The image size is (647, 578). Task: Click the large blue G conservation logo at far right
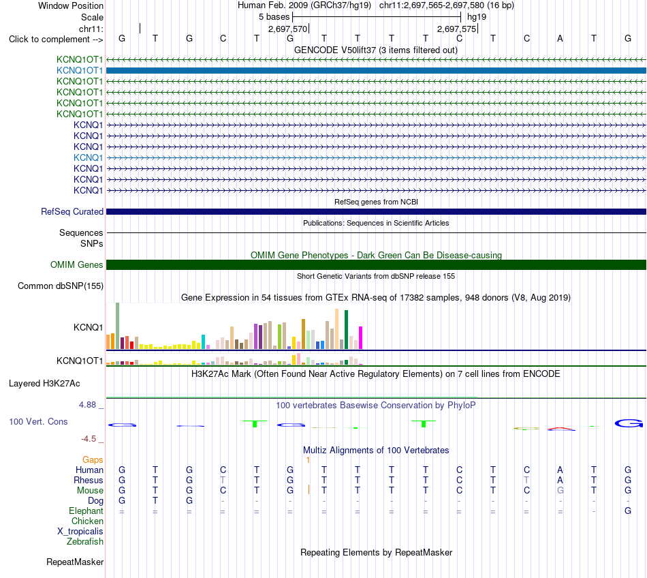629,423
